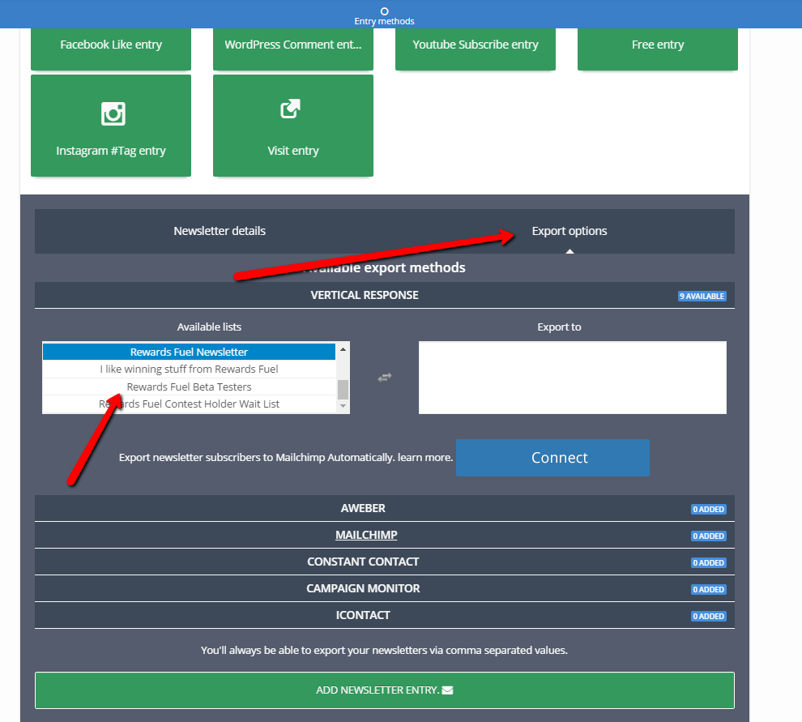Collapse the Vertical Response section

click(385, 295)
